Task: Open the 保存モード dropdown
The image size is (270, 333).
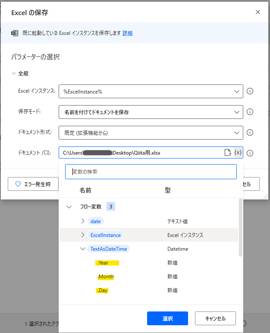Action: tap(151, 112)
